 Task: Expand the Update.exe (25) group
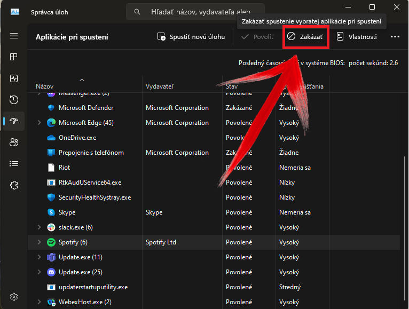[39, 272]
